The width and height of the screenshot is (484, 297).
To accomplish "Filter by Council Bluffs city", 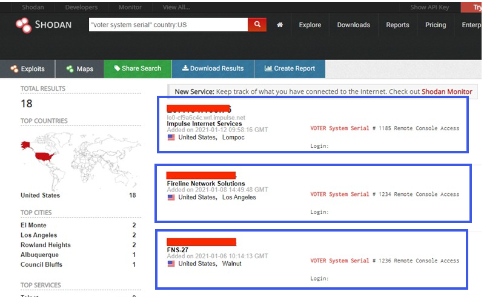I will [41, 265].
